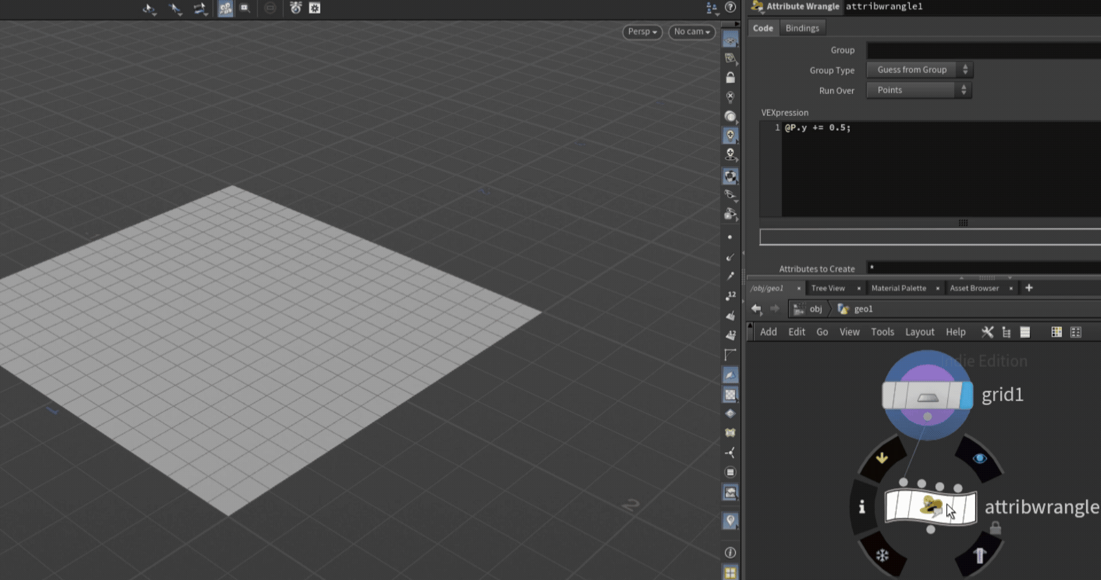Click the lock icon in viewport display toolbar
This screenshot has height=580, width=1101.
point(730,77)
